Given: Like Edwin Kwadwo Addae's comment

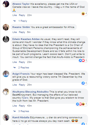Looking at the screenshot, I should [x=15, y=62].
